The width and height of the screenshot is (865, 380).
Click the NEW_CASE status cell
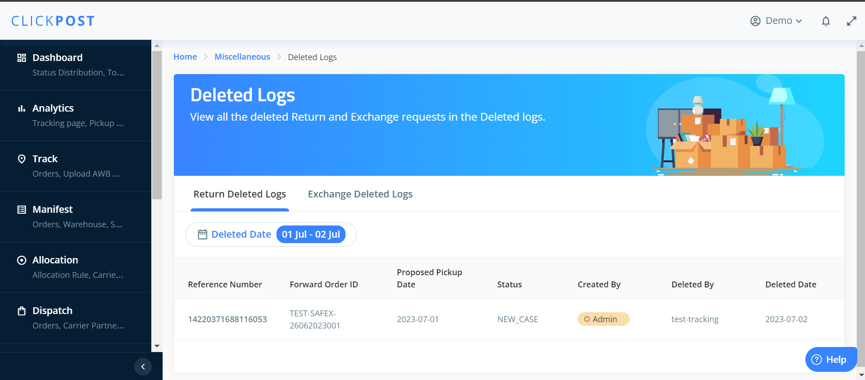click(x=518, y=319)
